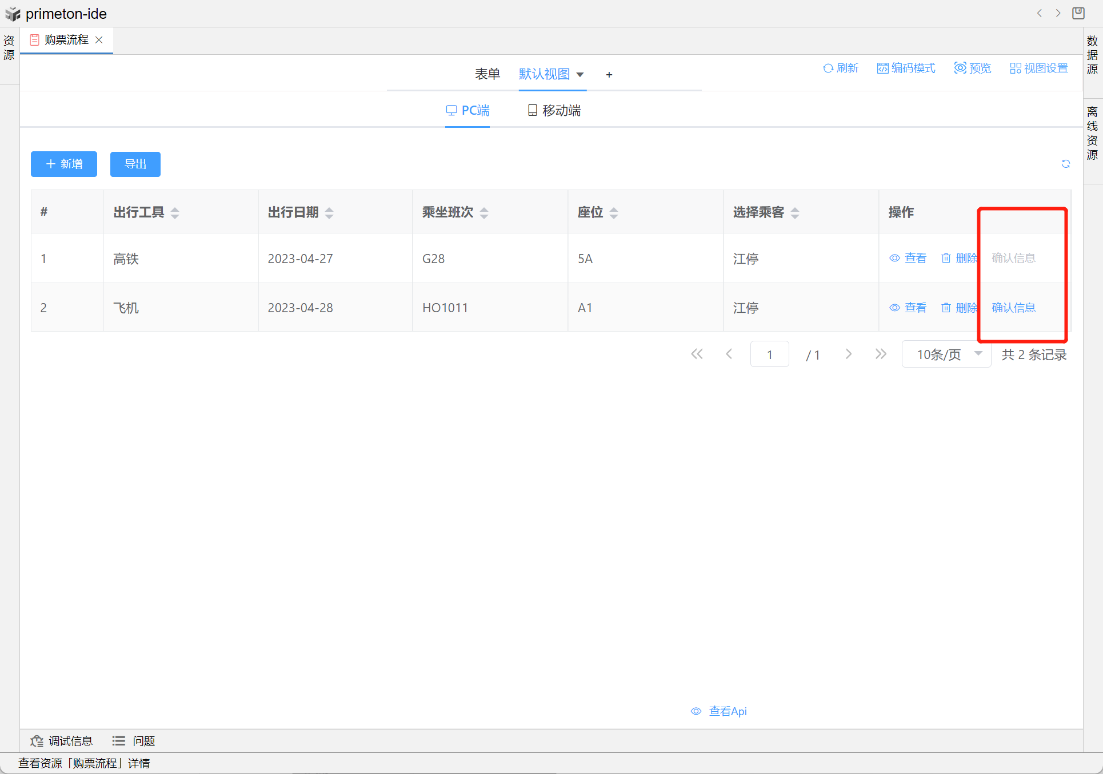The width and height of the screenshot is (1103, 774).
Task: Open 视图设置 view settings
Action: tap(1039, 68)
